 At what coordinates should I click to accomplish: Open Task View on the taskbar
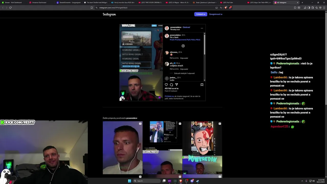coord(164,181)
